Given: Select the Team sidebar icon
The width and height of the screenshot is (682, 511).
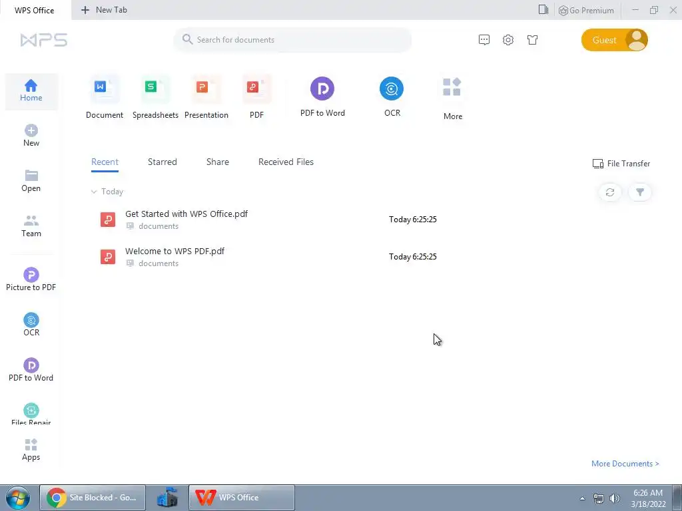Looking at the screenshot, I should coord(31,221).
